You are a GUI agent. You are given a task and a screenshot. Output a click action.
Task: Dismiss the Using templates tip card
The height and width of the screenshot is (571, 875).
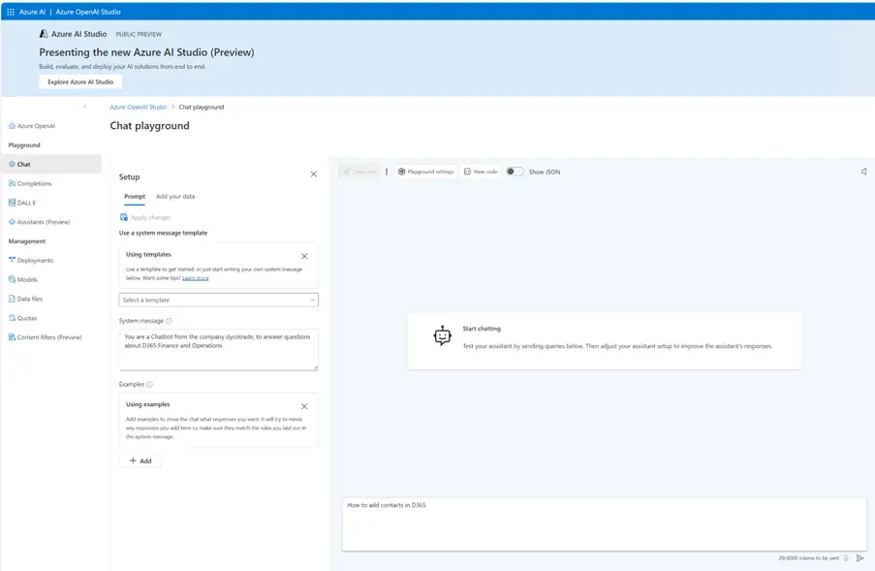(304, 256)
